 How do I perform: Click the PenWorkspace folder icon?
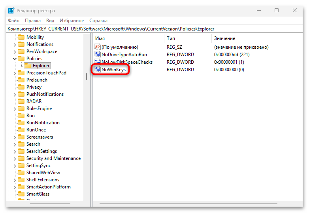coord(21,51)
